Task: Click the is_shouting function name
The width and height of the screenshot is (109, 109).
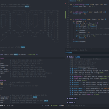Action: [x=77, y=19]
